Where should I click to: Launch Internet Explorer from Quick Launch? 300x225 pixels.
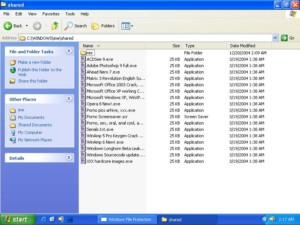click(44, 219)
